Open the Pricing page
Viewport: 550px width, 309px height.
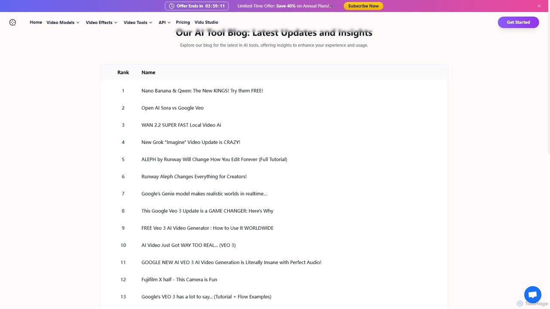(183, 22)
